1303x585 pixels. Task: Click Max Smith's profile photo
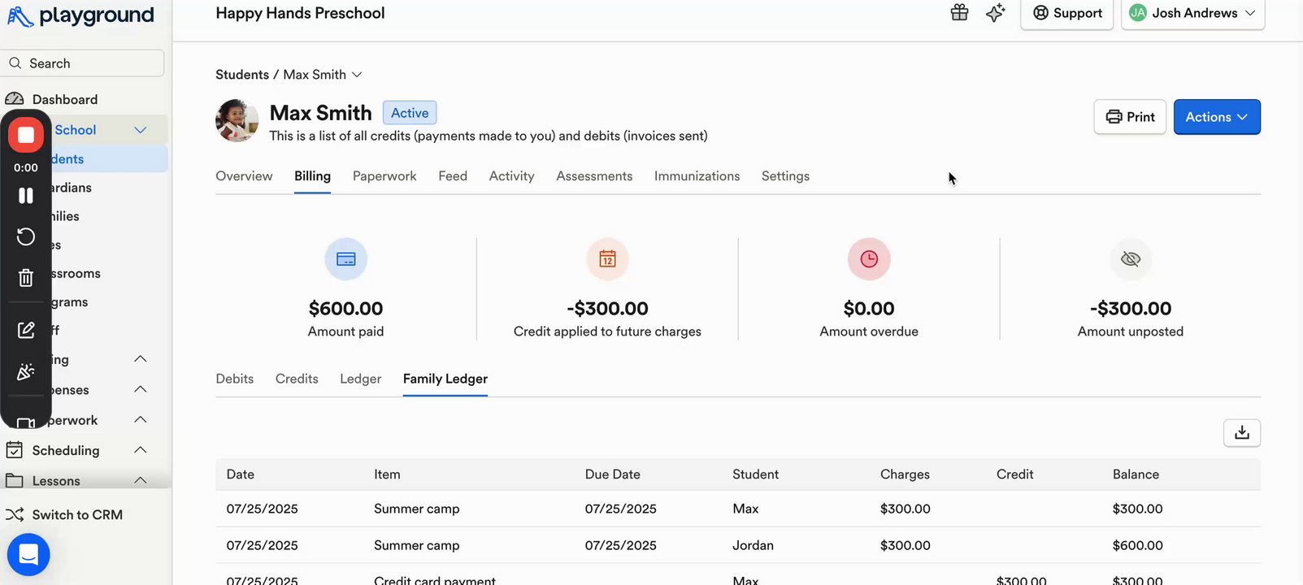pyautogui.click(x=237, y=121)
